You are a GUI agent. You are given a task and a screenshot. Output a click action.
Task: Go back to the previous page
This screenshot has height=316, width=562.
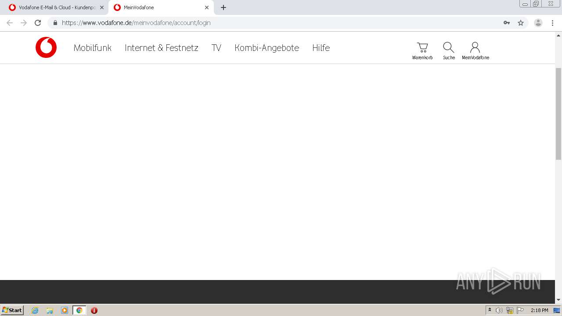(10, 23)
